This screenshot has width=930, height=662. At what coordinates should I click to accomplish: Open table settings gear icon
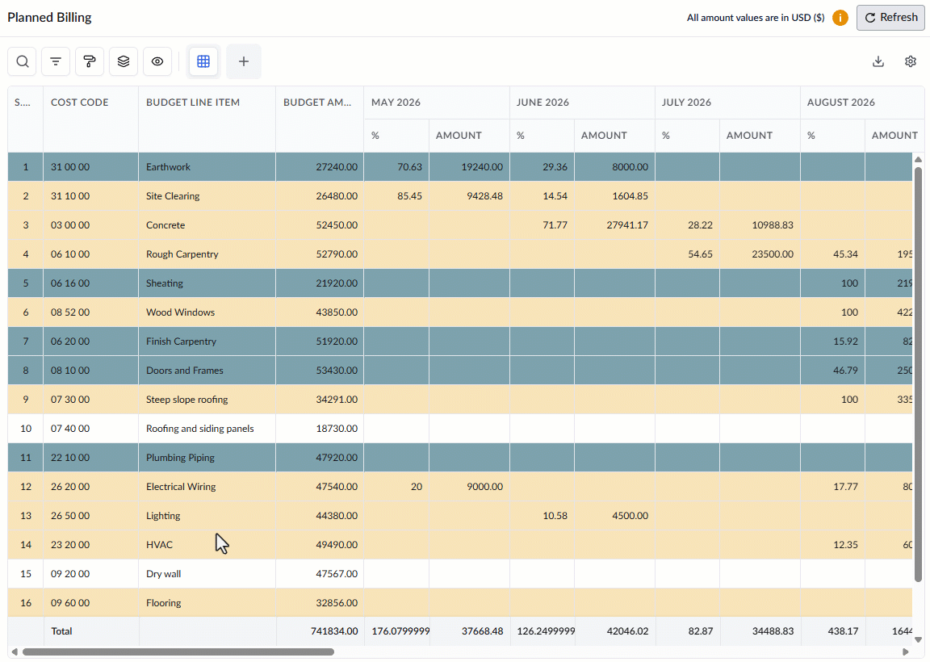[x=911, y=61]
